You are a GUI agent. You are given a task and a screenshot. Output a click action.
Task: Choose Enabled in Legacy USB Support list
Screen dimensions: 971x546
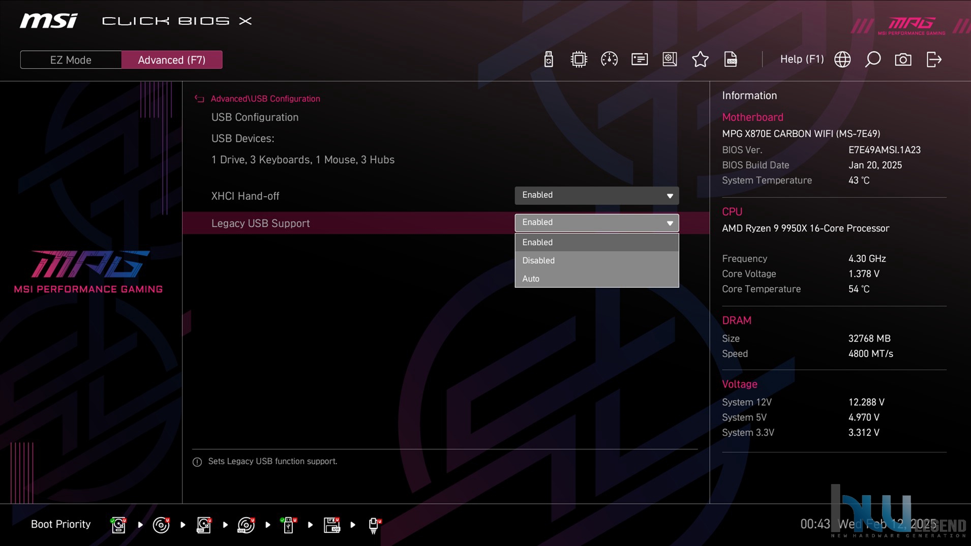click(596, 242)
